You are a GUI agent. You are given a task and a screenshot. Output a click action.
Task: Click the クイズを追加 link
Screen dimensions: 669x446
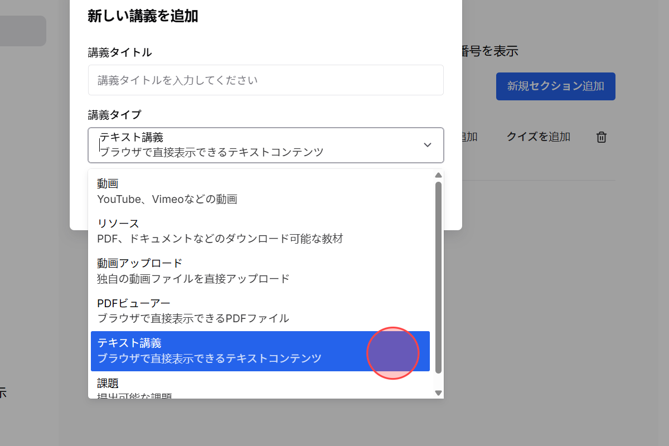537,137
